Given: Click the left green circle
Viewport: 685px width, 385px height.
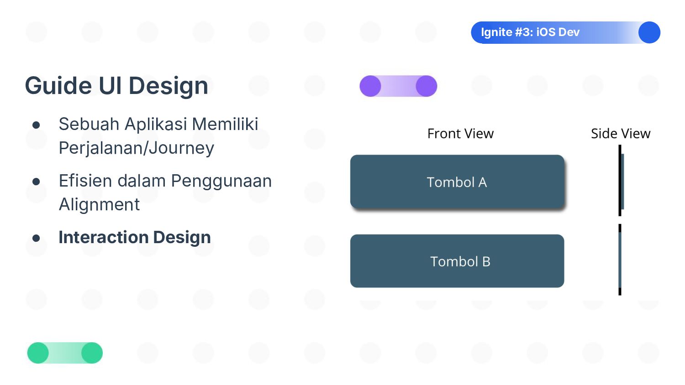Looking at the screenshot, I should click(x=38, y=353).
